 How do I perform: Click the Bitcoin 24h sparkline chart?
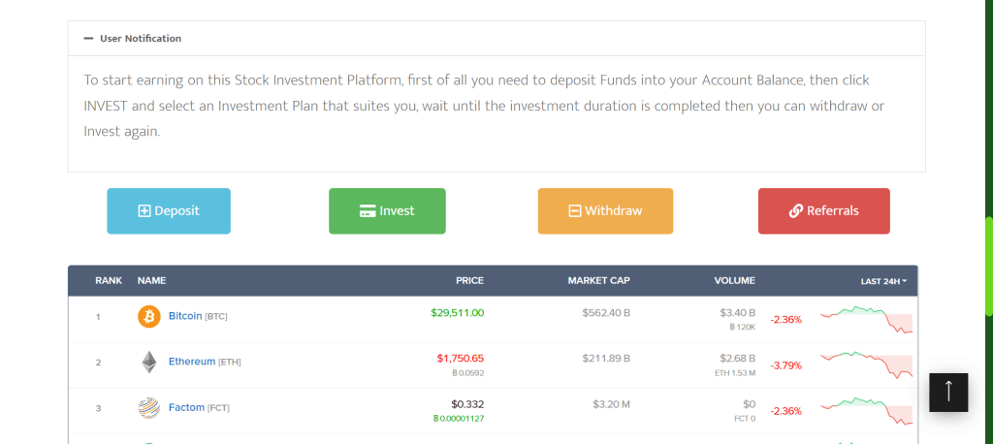(x=866, y=319)
